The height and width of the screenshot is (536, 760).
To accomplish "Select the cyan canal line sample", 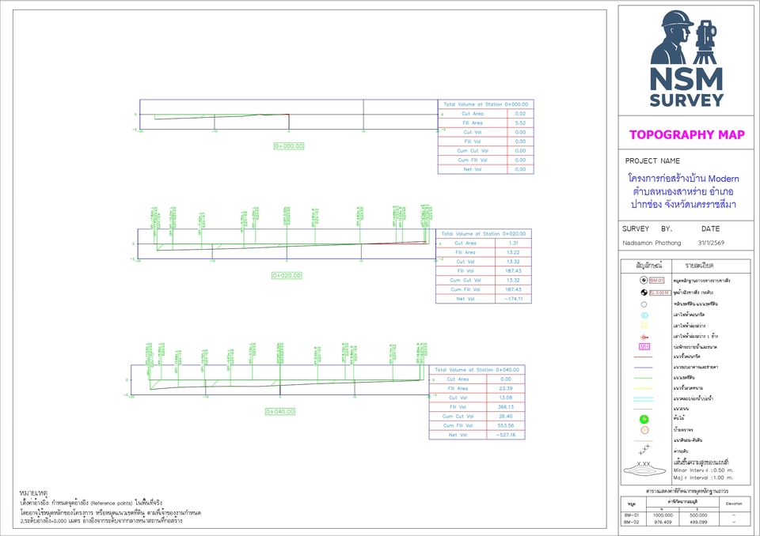I will (643, 398).
